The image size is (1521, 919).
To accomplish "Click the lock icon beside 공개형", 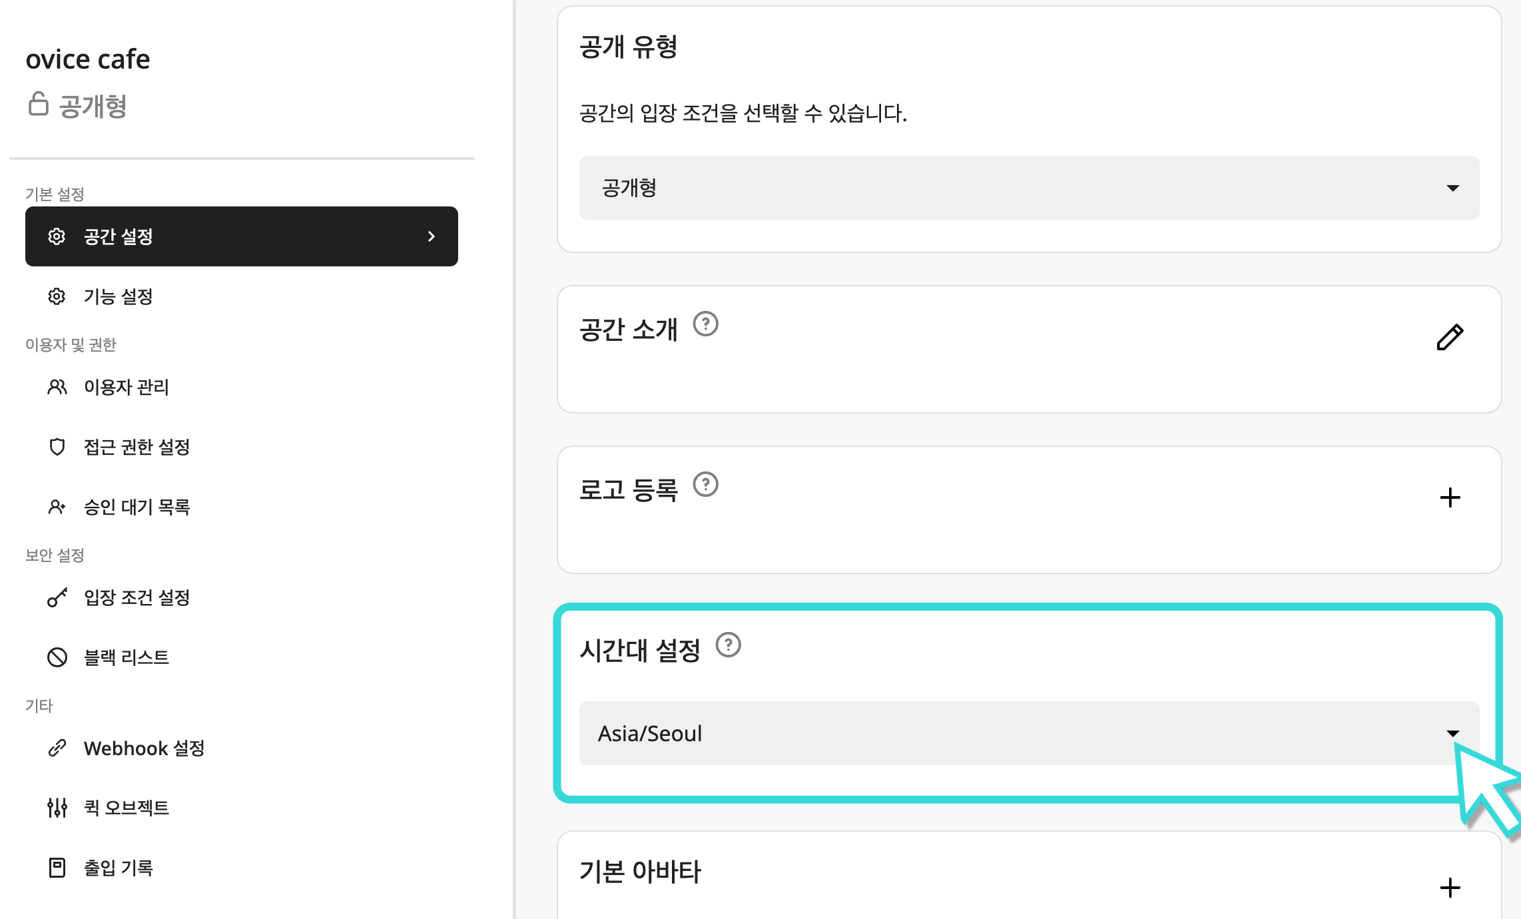I will point(39,104).
